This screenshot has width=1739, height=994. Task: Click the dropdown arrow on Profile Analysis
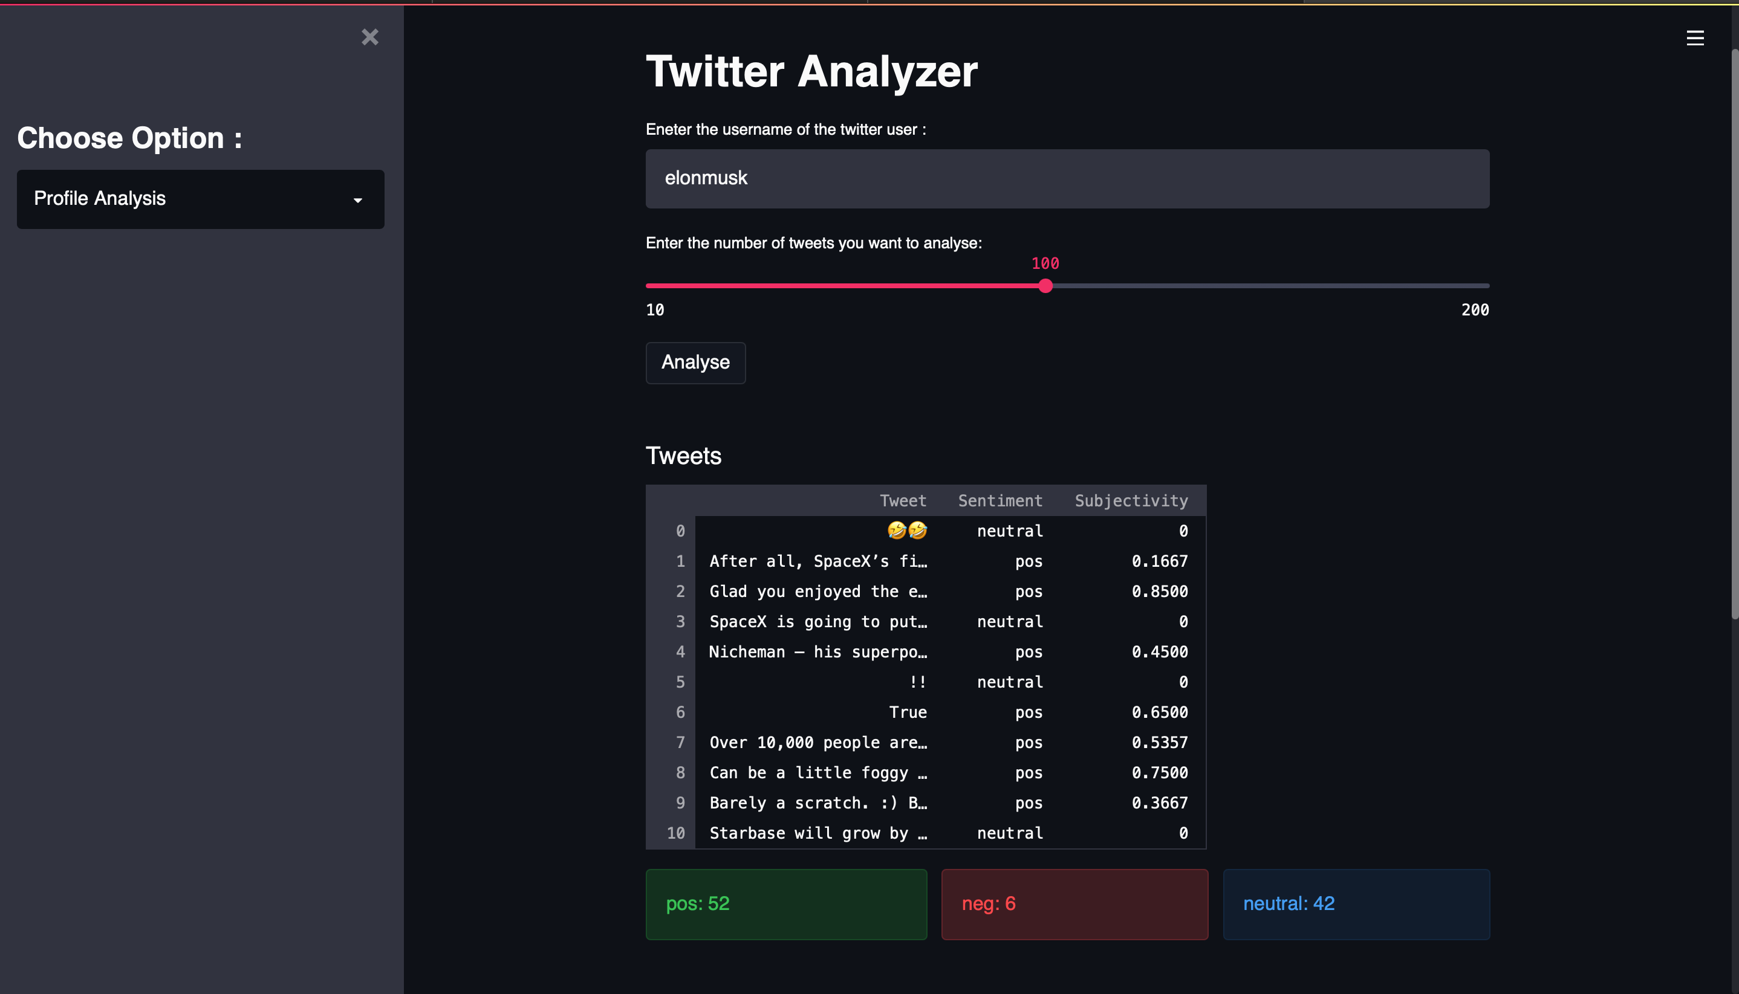[358, 199]
